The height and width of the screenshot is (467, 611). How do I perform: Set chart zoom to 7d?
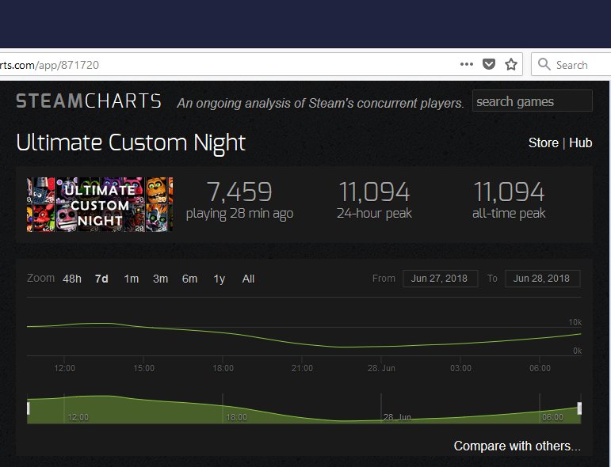[x=101, y=279]
